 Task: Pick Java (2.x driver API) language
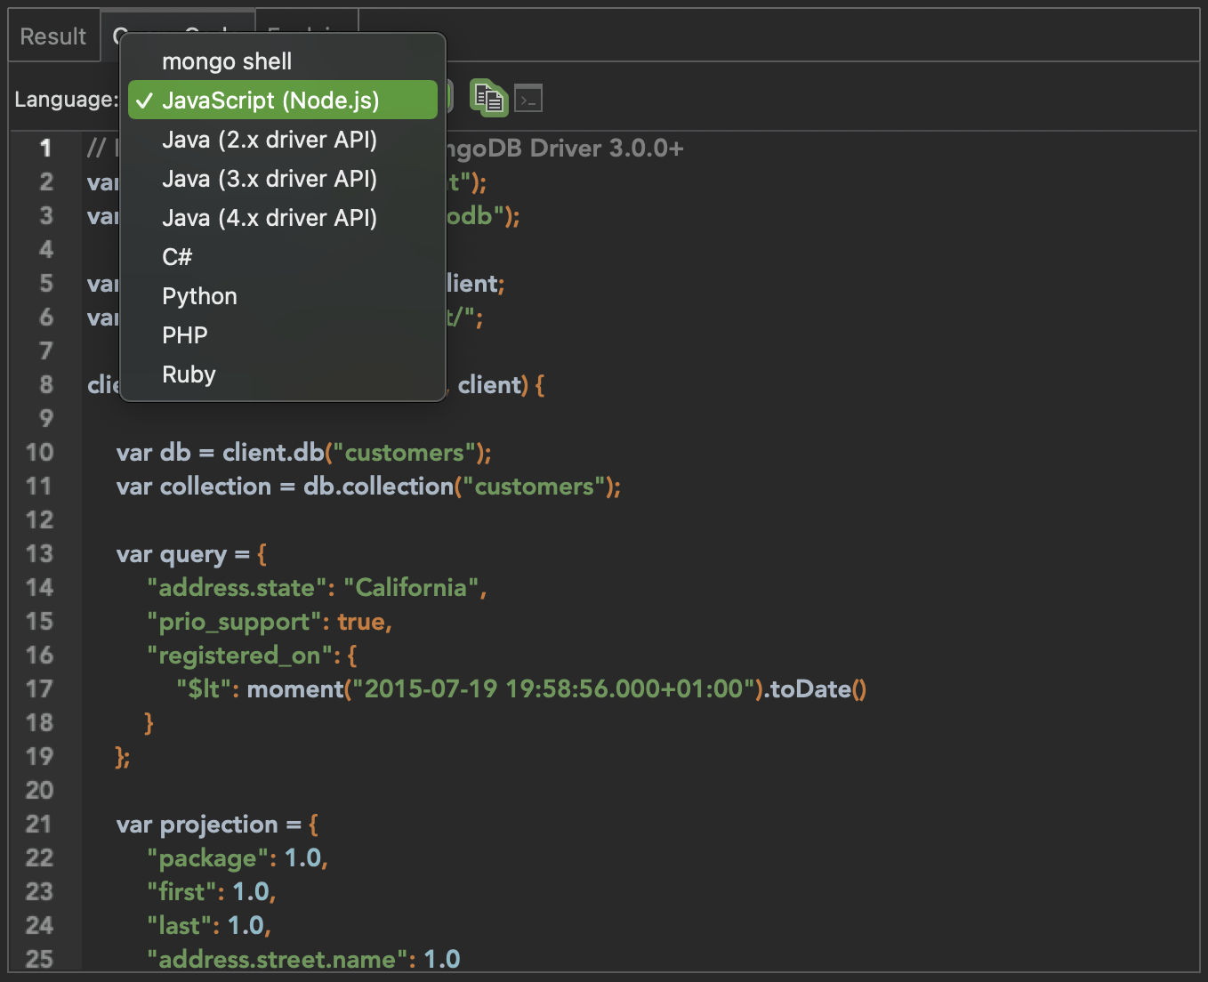click(x=270, y=140)
